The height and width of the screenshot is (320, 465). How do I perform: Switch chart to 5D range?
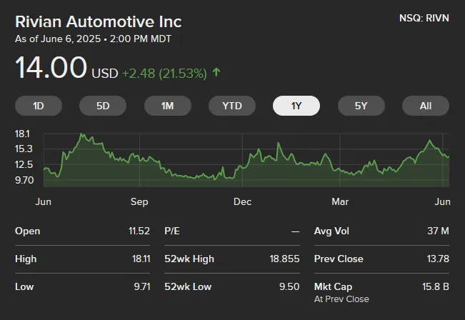[x=103, y=106]
